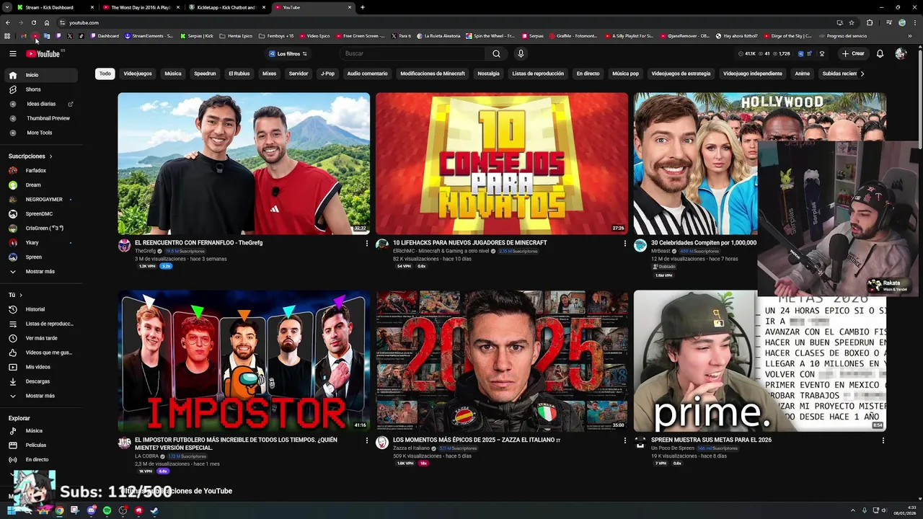923x519 pixels.
Task: Click the TheGrefg channel avatar
Action: tap(124, 246)
